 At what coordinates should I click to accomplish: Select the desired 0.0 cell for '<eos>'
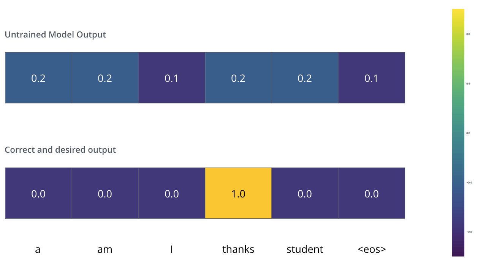[x=372, y=193]
